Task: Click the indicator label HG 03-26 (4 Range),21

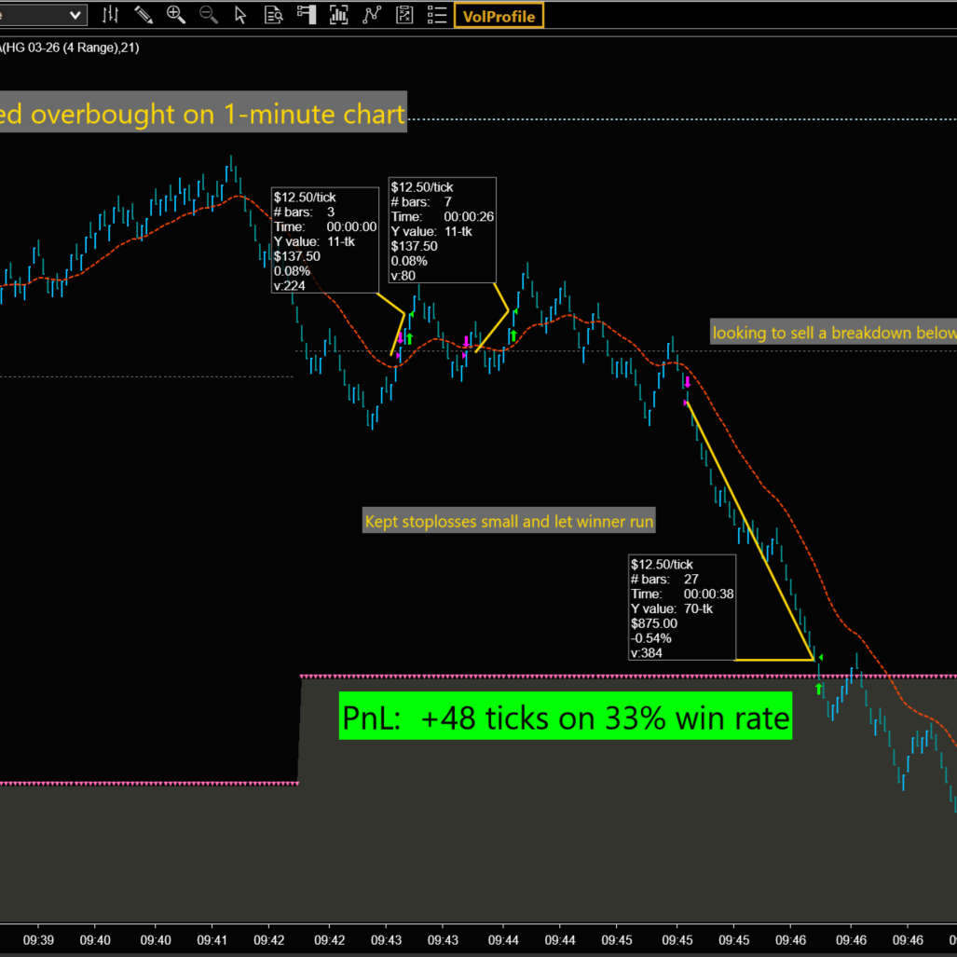Action: 70,48
